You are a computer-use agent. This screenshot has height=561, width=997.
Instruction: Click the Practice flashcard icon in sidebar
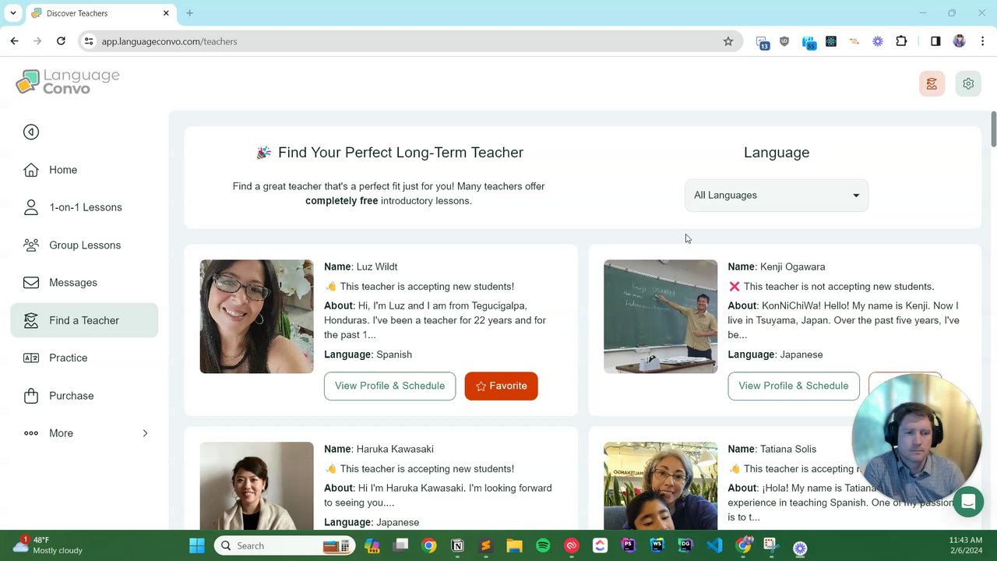pyautogui.click(x=31, y=358)
